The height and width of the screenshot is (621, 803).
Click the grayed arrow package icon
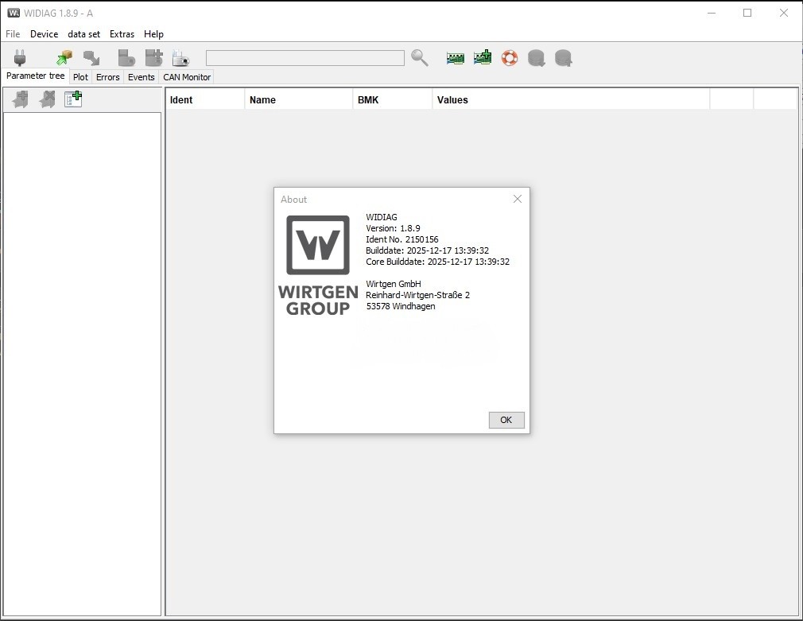point(91,58)
